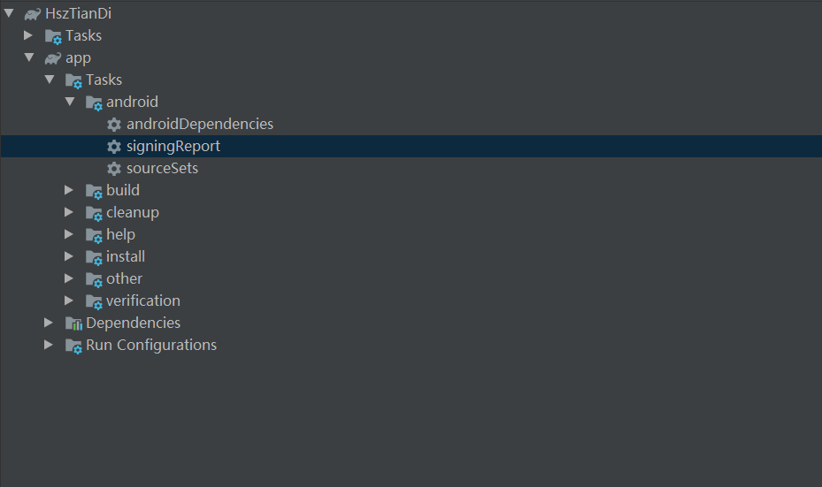
Task: Collapse the app Tasks folder arrow
Action: coord(50,79)
